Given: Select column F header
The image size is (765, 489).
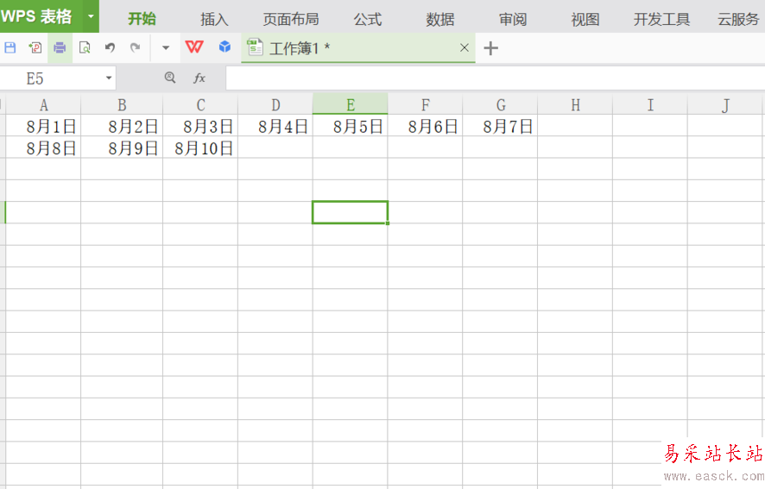Looking at the screenshot, I should click(426, 105).
